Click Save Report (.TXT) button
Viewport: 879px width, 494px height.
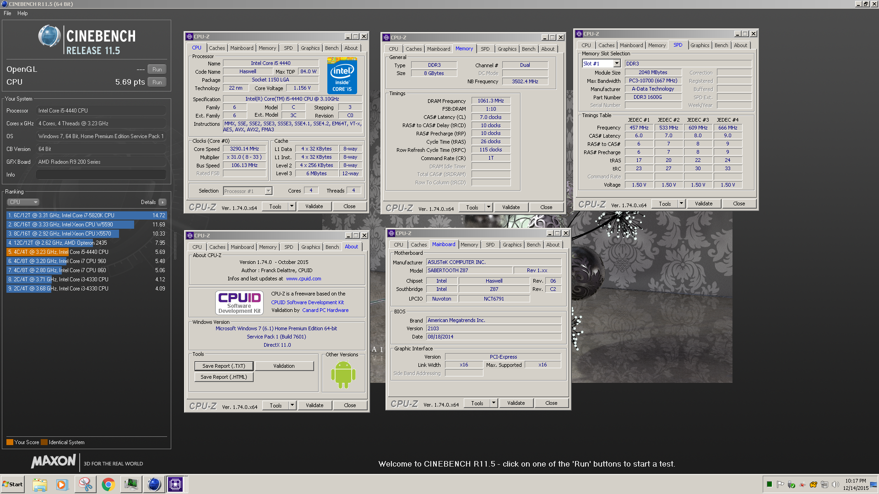[224, 366]
